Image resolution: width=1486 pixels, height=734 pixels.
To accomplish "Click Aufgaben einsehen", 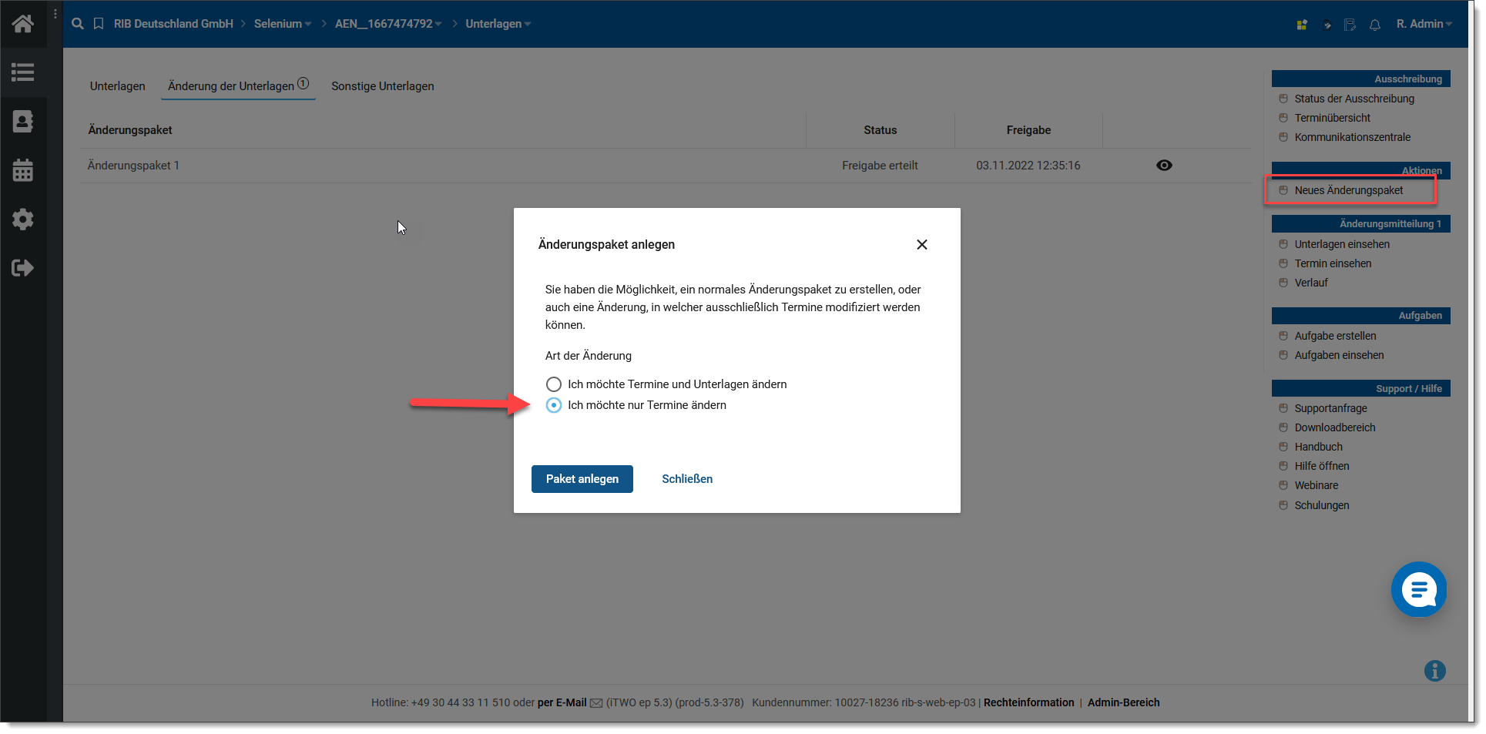I will [1339, 355].
